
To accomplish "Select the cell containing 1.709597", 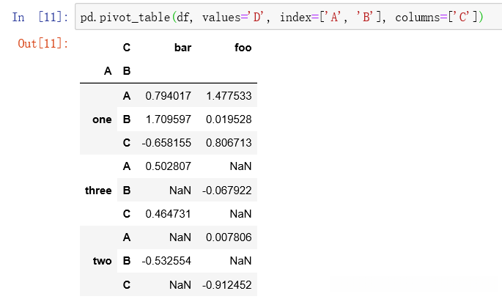I will pos(168,119).
